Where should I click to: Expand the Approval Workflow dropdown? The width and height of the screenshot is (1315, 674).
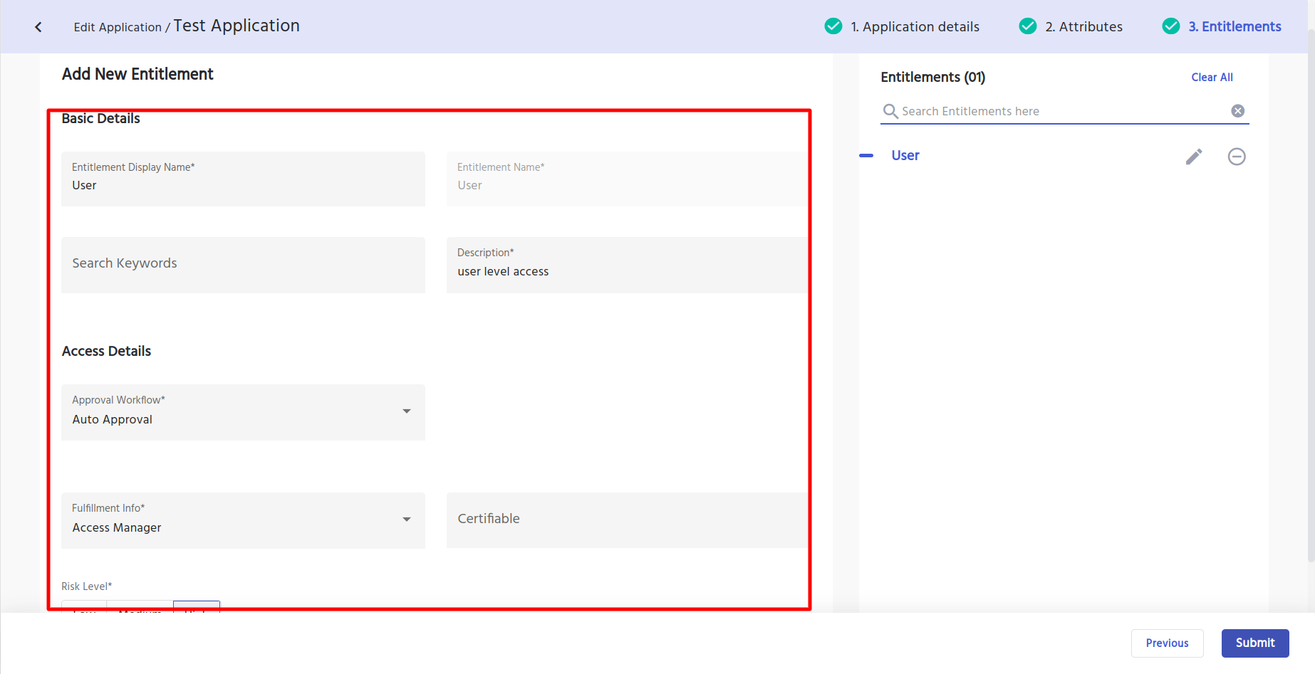[x=406, y=411]
